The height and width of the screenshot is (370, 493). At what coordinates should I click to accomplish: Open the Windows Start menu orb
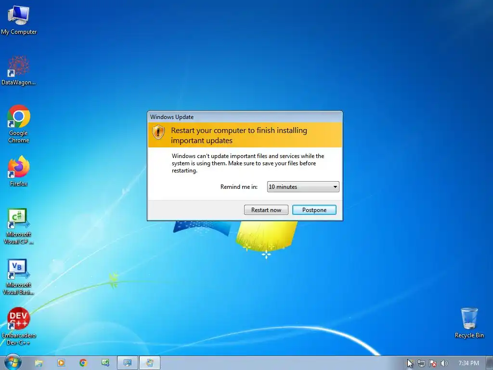click(13, 363)
